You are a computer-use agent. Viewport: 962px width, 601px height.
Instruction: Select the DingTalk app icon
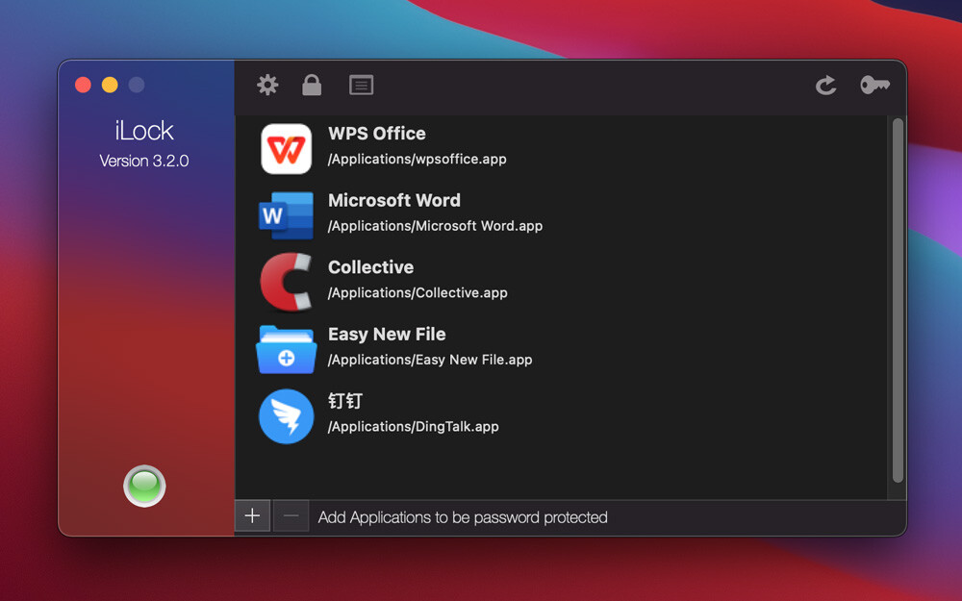click(287, 416)
